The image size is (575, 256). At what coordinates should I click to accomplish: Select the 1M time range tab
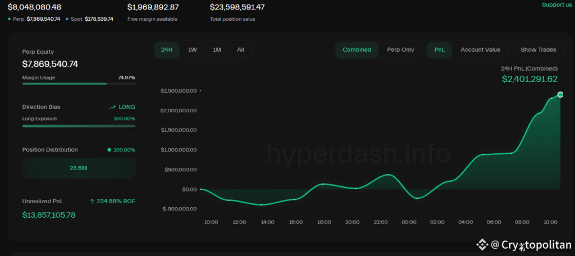pos(217,49)
